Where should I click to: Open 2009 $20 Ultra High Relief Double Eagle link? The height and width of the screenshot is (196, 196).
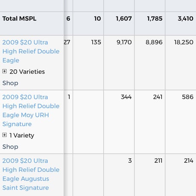pyautogui.click(x=31, y=51)
